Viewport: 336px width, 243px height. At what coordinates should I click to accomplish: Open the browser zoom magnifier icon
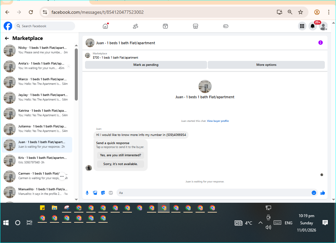[x=290, y=12]
